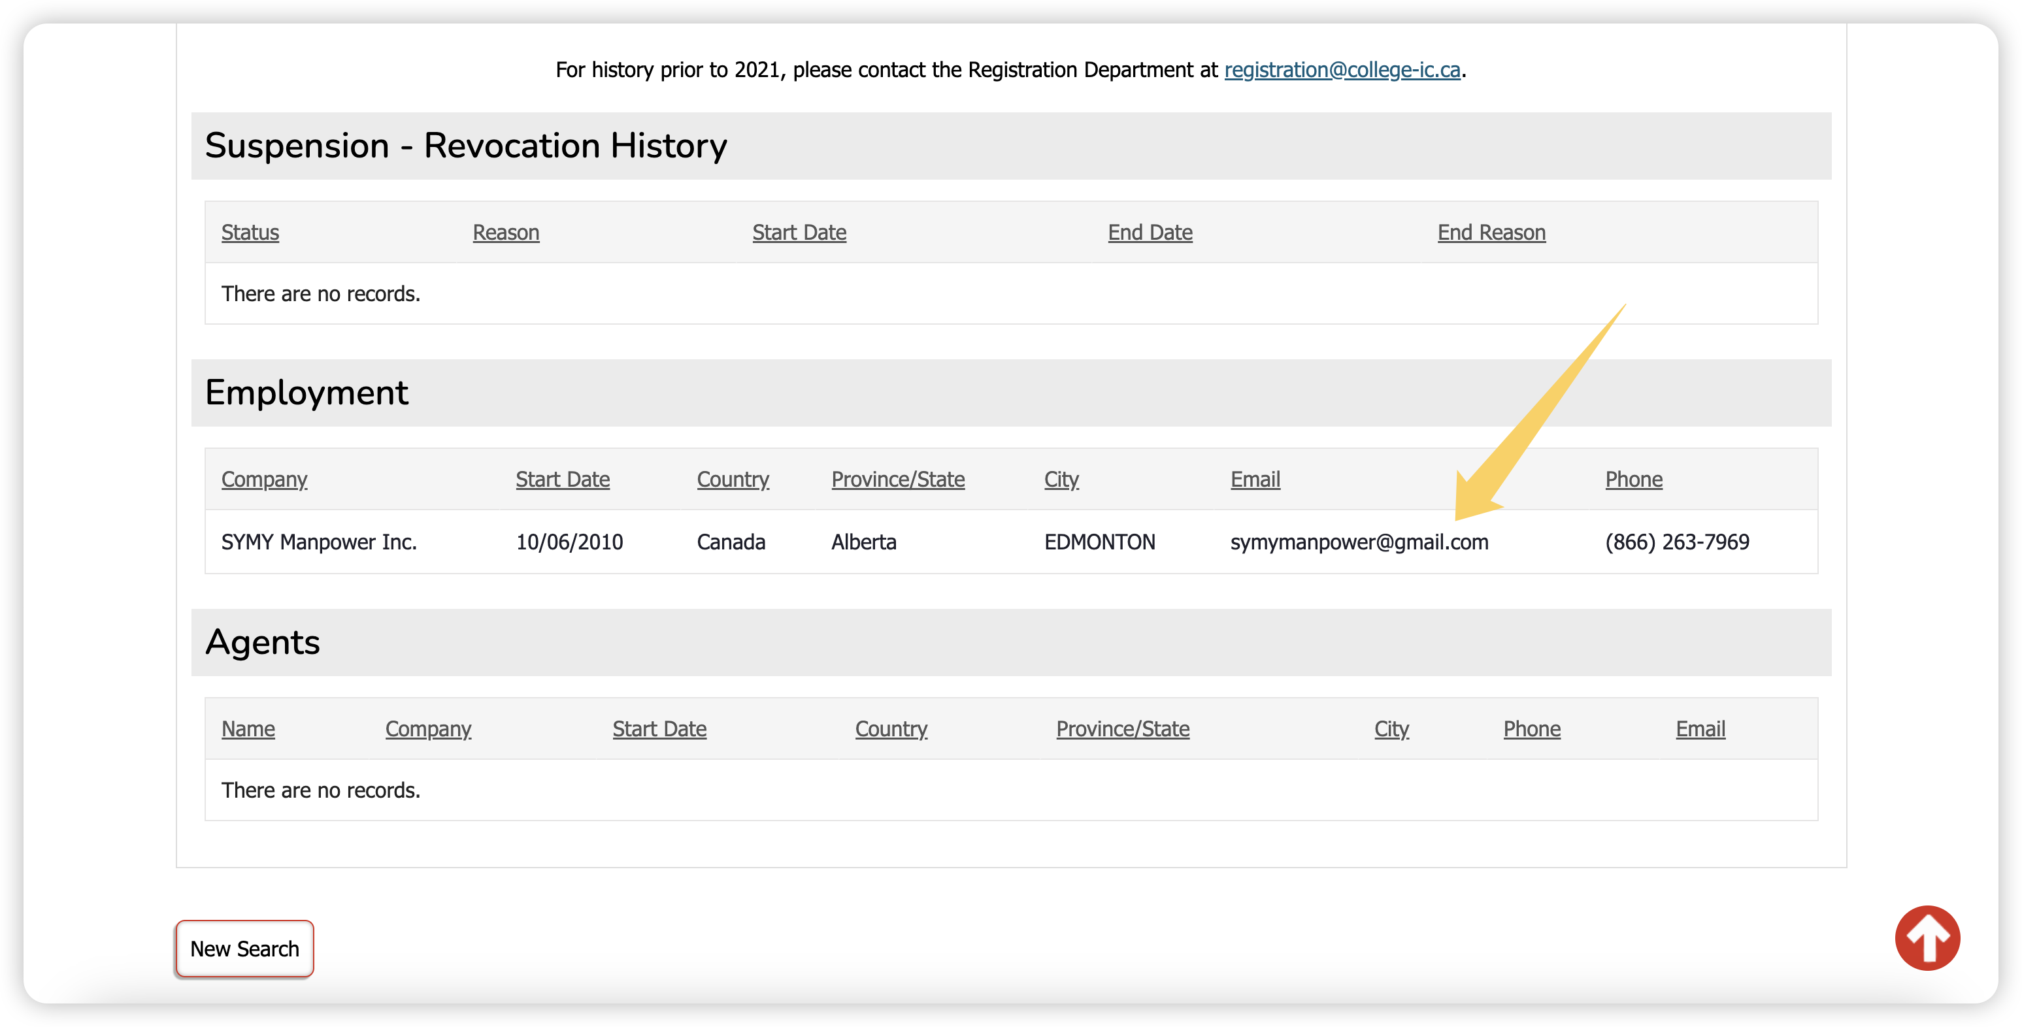The width and height of the screenshot is (2022, 1027).
Task: Sort Employment table by Country header
Action: [x=733, y=480]
